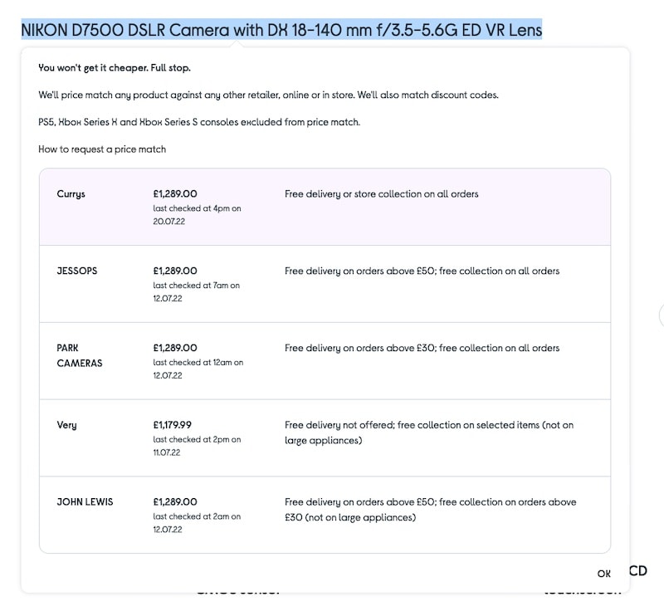Open the 'How to request a price match' link
Screen dimensions: 664x611
point(102,149)
